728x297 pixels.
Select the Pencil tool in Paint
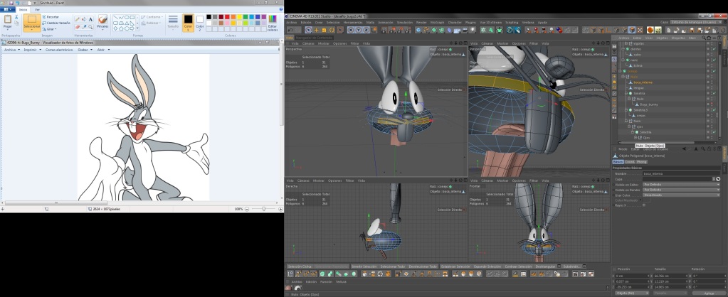(x=77, y=19)
